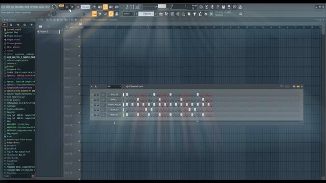Mute the Closed Hat channel
Viewport: 326px width, 183px height.
point(92,105)
